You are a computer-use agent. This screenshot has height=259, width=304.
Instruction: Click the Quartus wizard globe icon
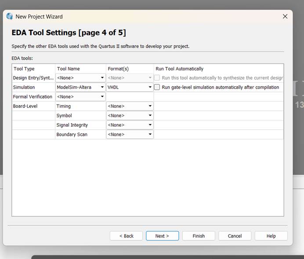10,16
